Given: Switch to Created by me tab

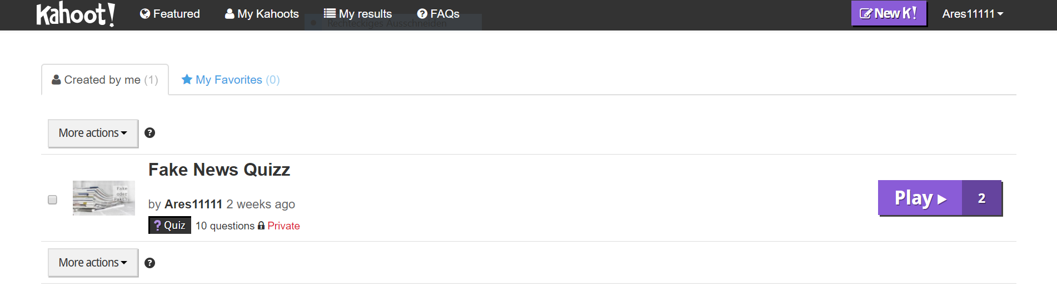Looking at the screenshot, I should [x=105, y=80].
